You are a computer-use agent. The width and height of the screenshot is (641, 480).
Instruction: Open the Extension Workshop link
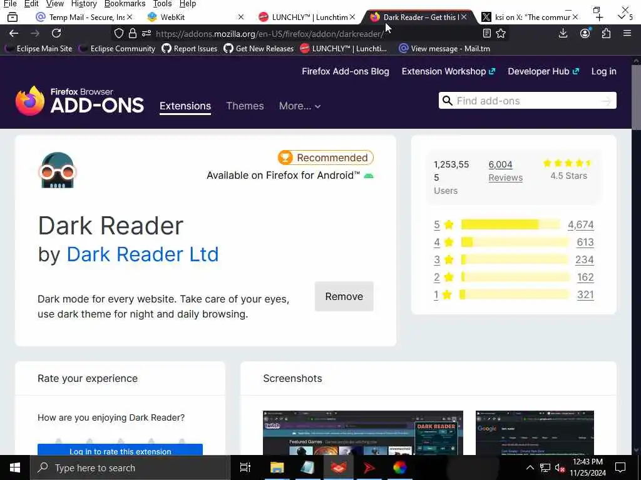coord(448,71)
